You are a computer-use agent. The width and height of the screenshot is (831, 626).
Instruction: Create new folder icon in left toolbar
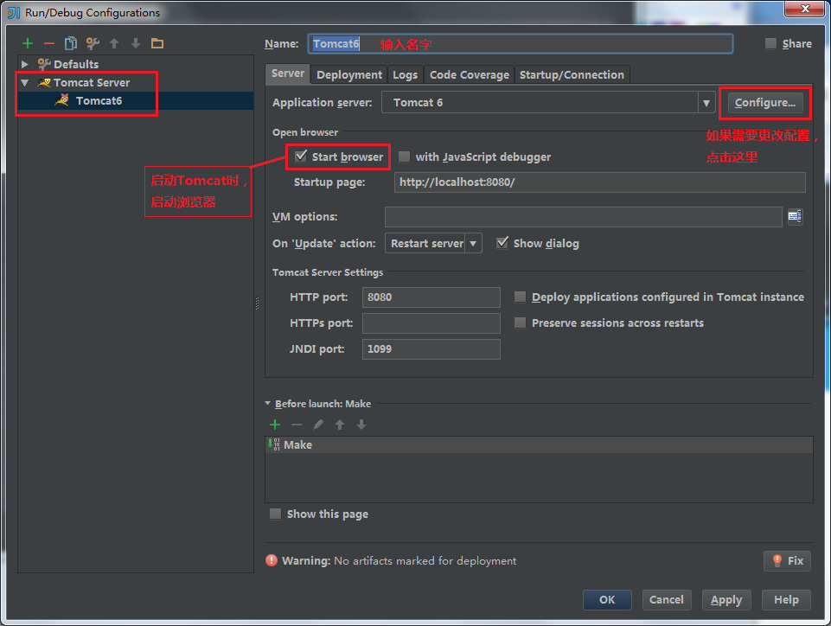pyautogui.click(x=157, y=43)
